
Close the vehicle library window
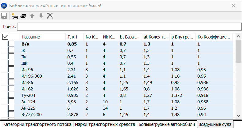pyautogui.click(x=233, y=6)
